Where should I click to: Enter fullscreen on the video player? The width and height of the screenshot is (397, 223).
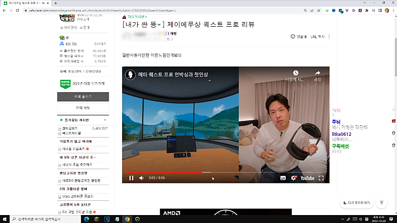point(321,178)
